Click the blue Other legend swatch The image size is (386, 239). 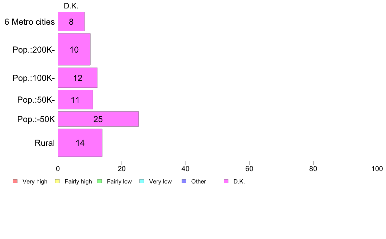(x=184, y=182)
